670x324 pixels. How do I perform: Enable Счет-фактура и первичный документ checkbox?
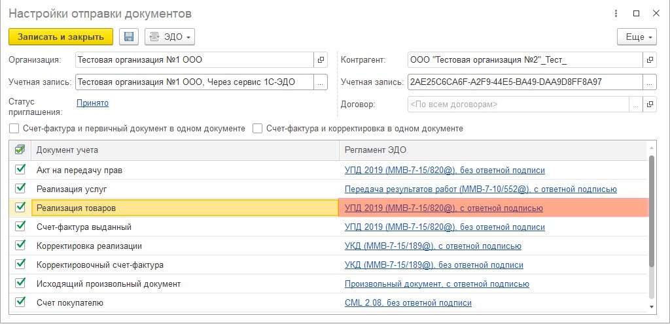pos(14,129)
